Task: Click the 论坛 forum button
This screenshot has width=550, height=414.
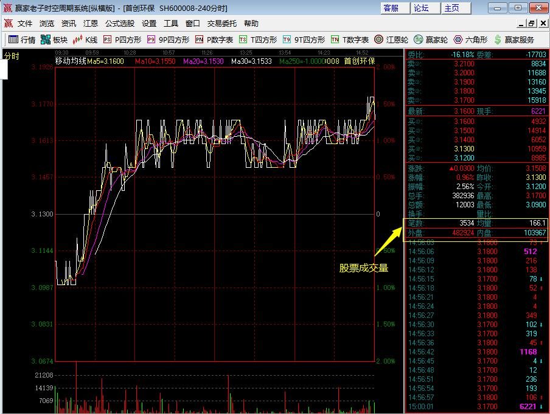Action: (x=421, y=8)
